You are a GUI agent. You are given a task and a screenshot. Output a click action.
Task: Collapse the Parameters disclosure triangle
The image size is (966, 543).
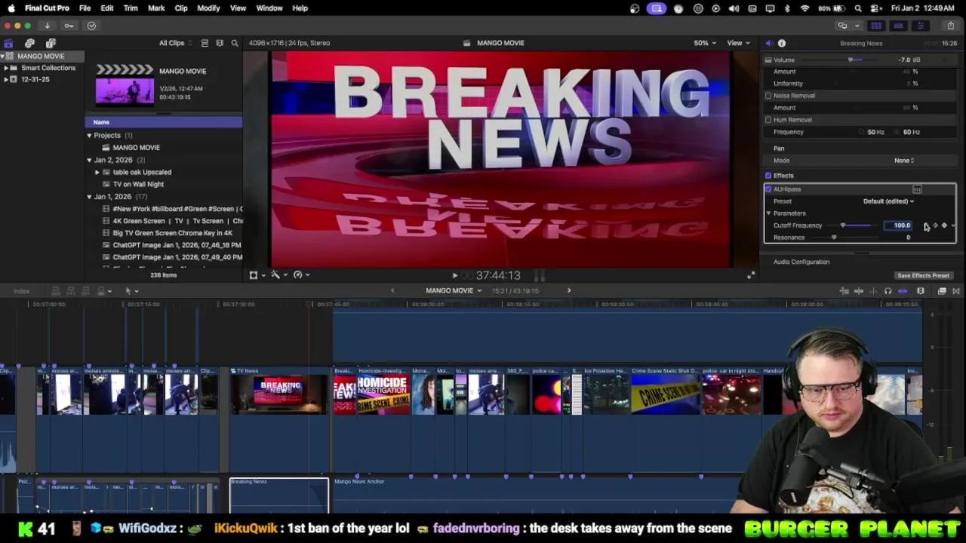click(x=768, y=213)
